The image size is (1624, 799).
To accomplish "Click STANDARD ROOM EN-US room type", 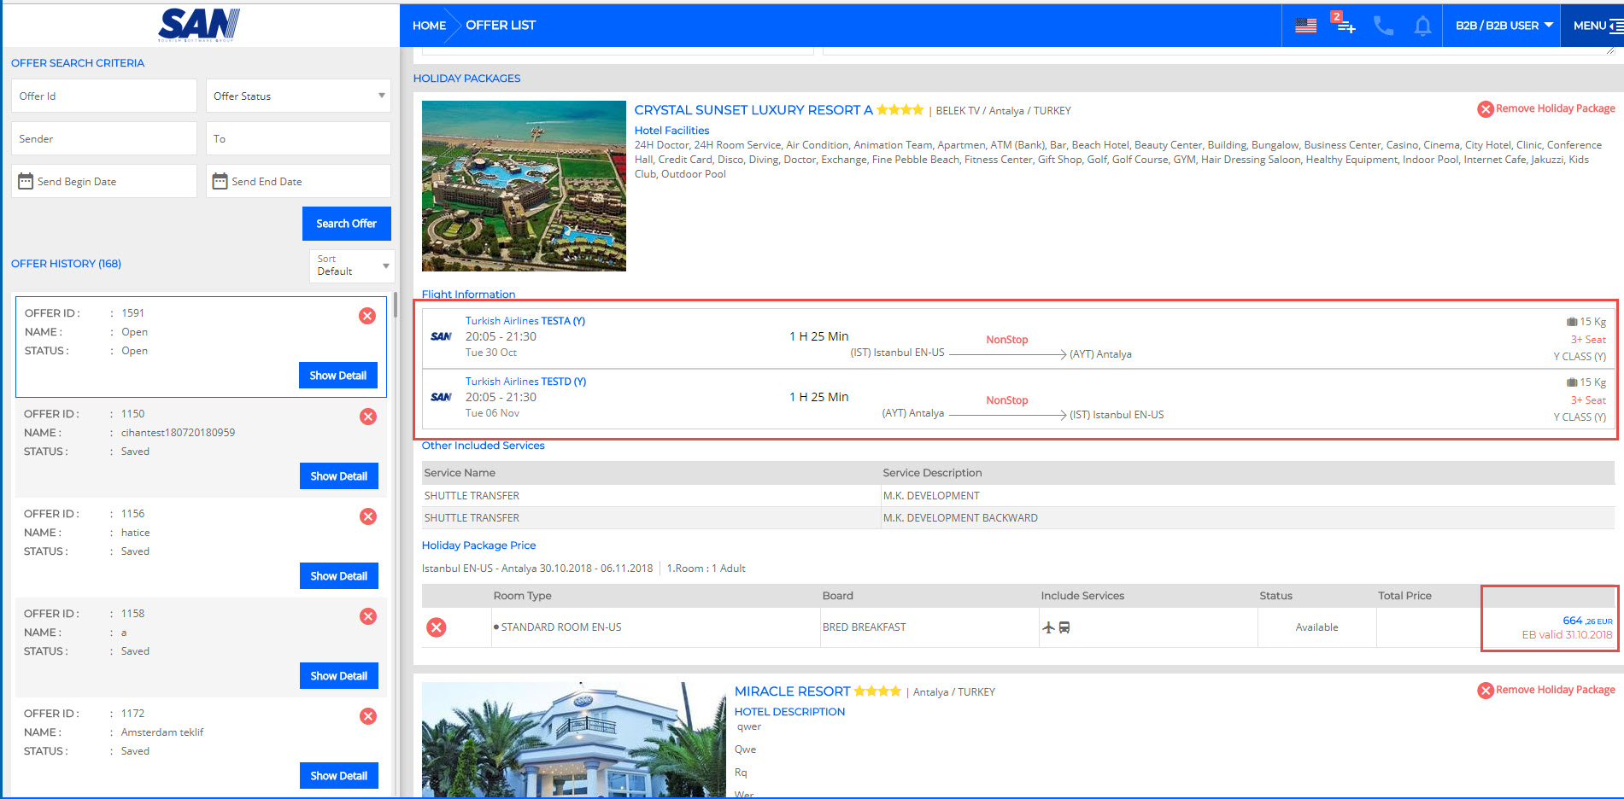I will tap(561, 627).
